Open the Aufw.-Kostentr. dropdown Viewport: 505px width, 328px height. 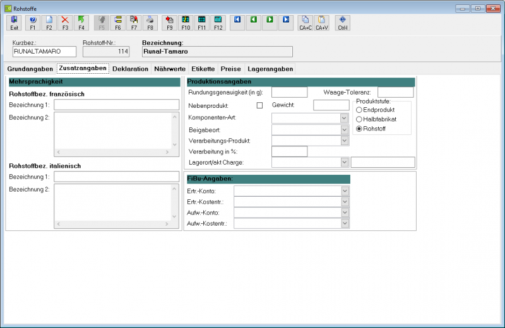tap(345, 223)
